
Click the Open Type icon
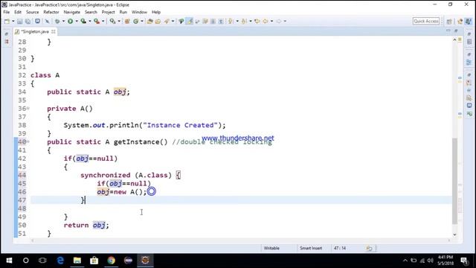click(x=149, y=21)
